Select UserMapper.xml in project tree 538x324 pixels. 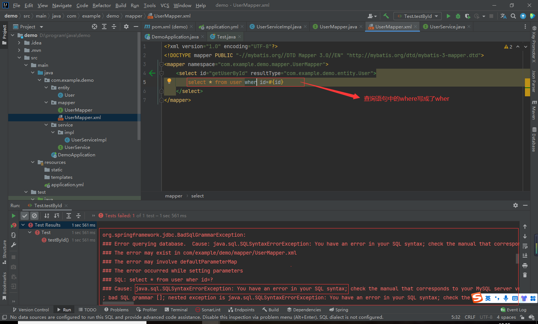coord(83,117)
